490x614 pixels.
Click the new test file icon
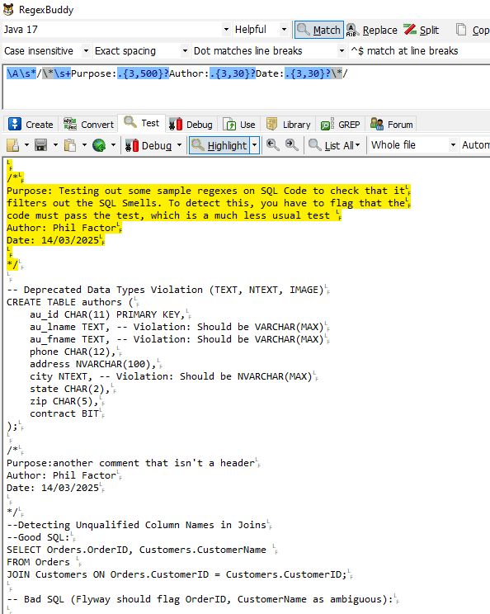click(13, 145)
